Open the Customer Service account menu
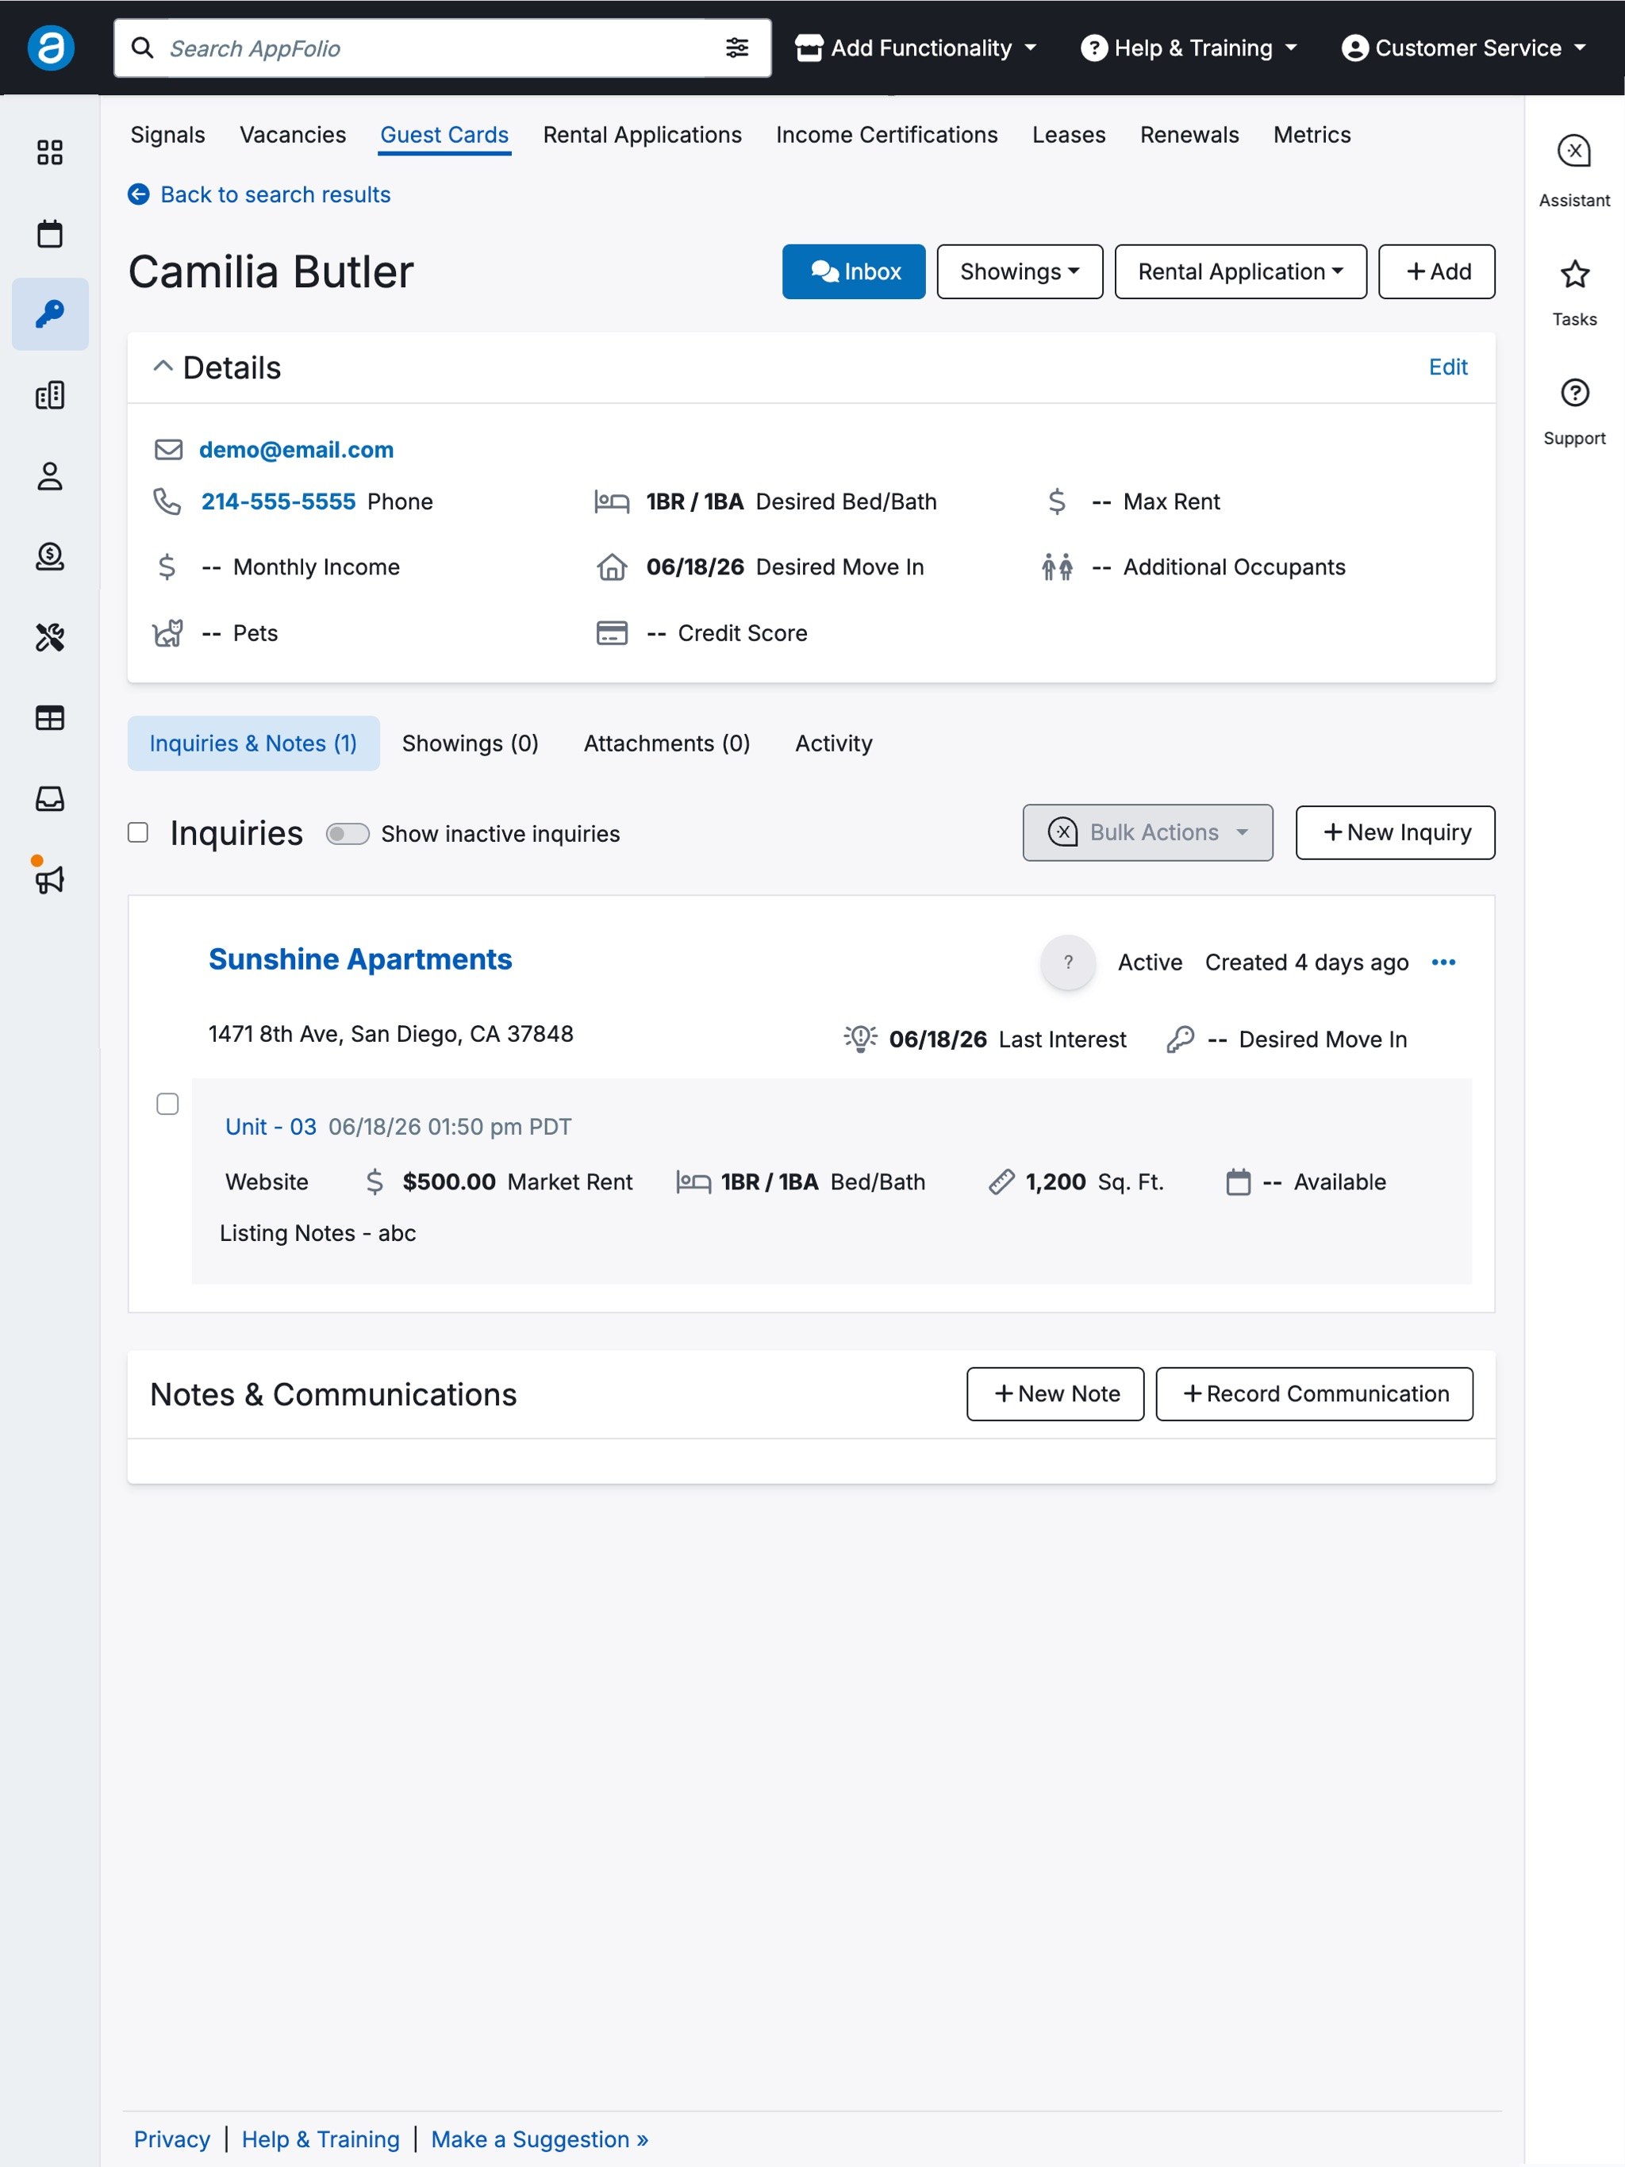The width and height of the screenshot is (1625, 2167). [x=1463, y=48]
